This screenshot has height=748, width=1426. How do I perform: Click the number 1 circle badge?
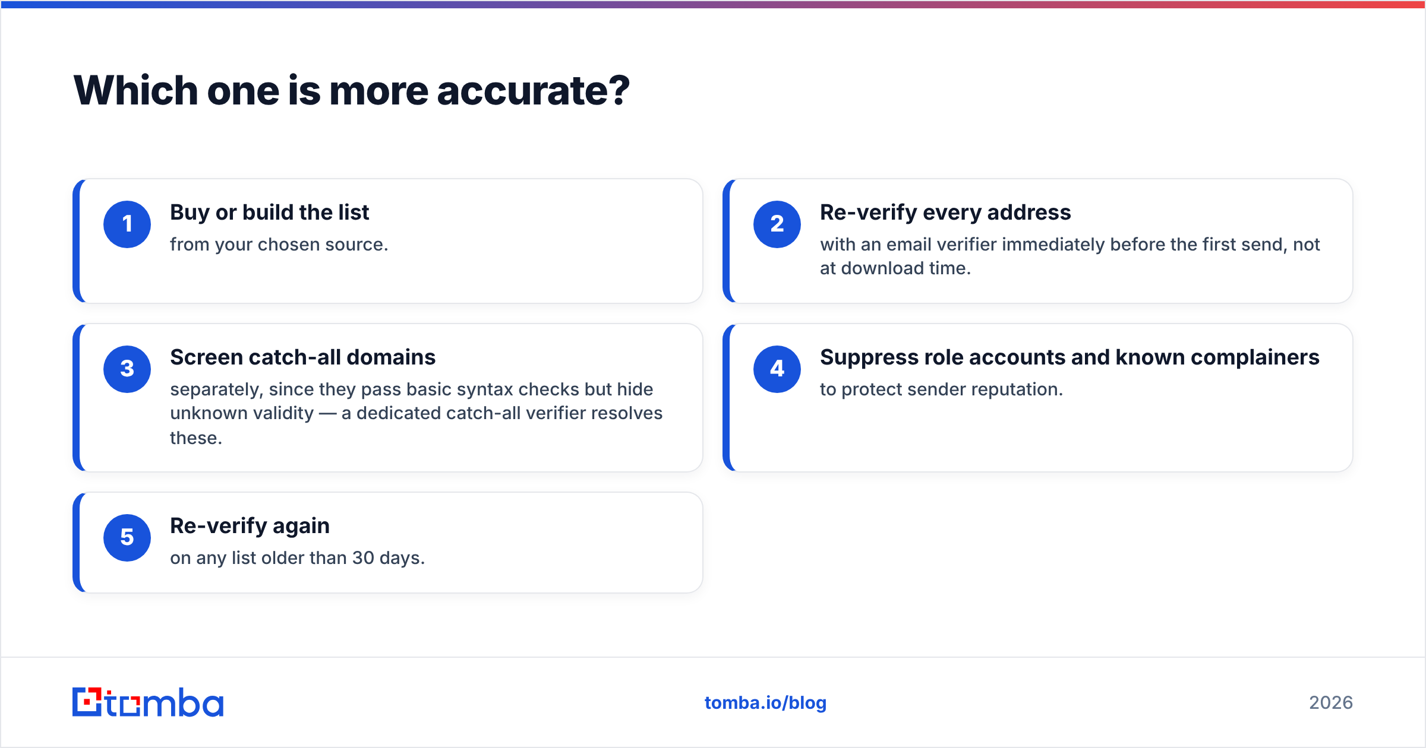pos(127,224)
